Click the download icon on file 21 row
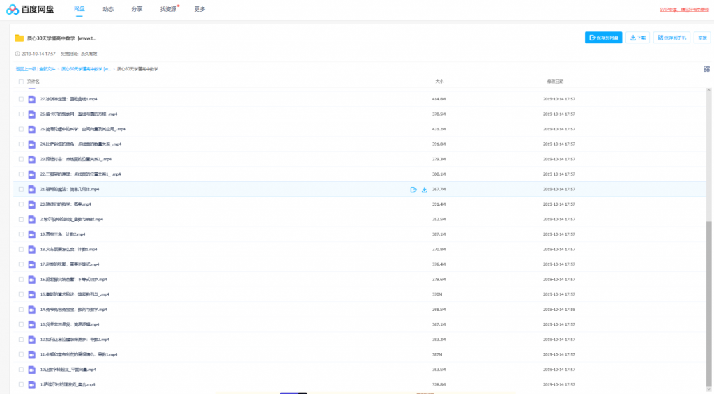This screenshot has height=394, width=714. 424,190
